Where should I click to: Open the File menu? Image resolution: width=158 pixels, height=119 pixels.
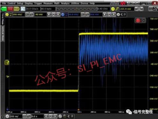pyautogui.click(x=4, y=4)
